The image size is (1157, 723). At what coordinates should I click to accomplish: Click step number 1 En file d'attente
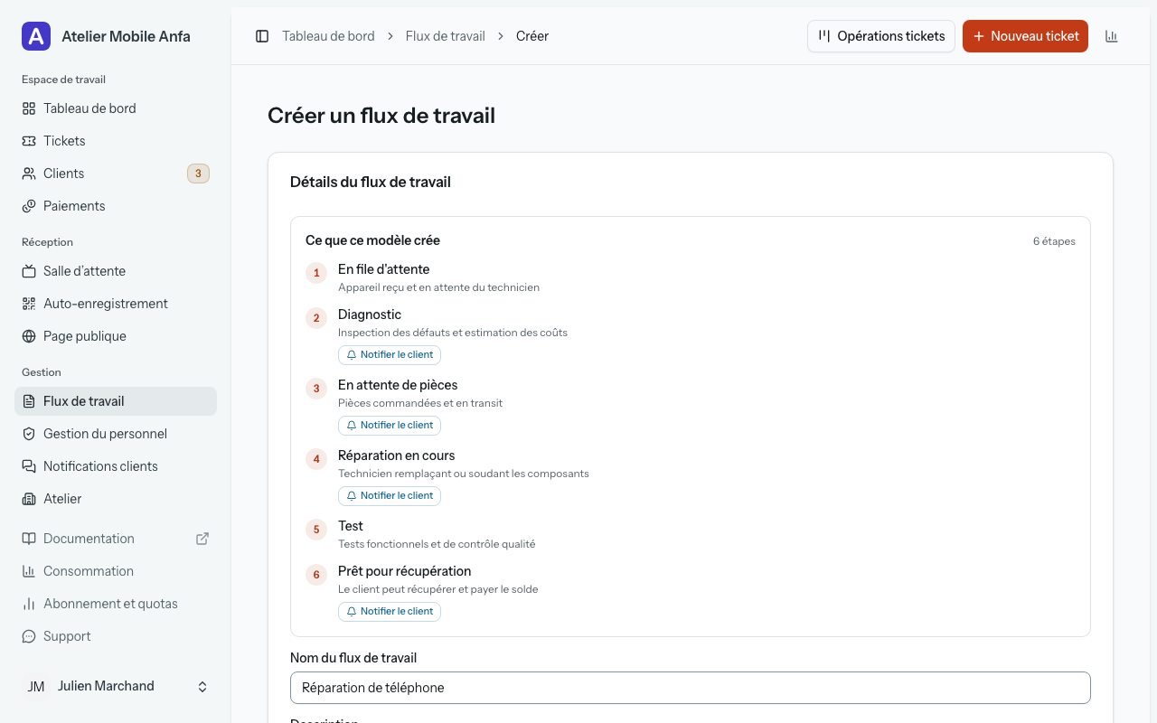point(316,273)
